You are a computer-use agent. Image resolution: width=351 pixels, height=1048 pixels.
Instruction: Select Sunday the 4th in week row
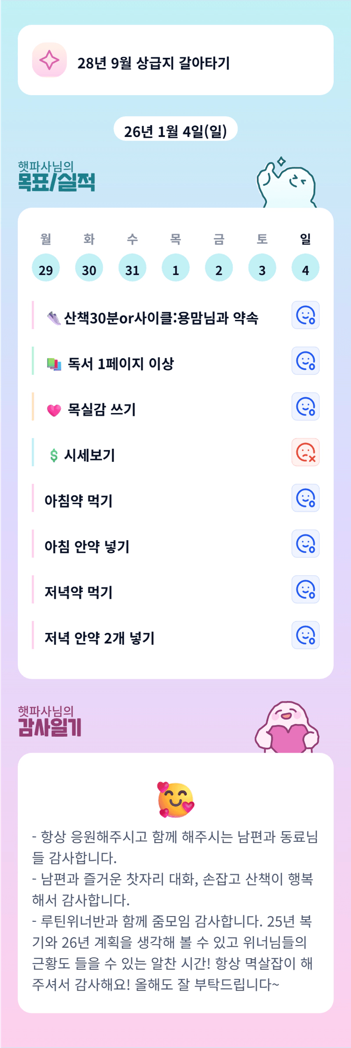305,268
